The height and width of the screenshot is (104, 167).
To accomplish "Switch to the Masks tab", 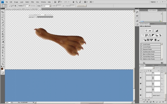I will 152,24.
